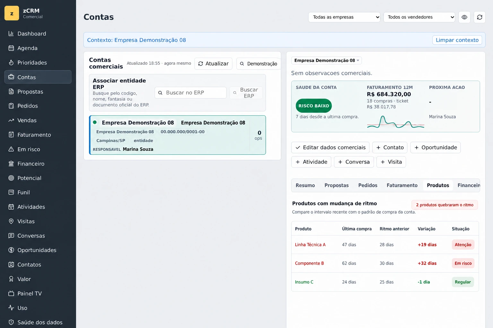Open Dashboard from the sidebar
This screenshot has width=493, height=328.
pyautogui.click(x=38, y=34)
